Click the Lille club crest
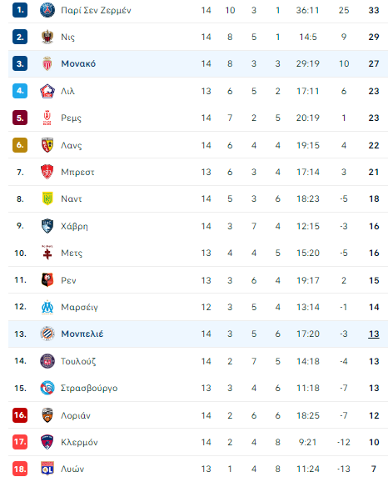 click(47, 91)
